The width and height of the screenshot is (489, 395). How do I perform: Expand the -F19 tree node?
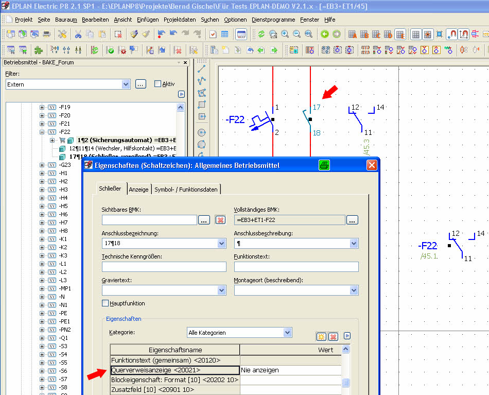coord(42,107)
